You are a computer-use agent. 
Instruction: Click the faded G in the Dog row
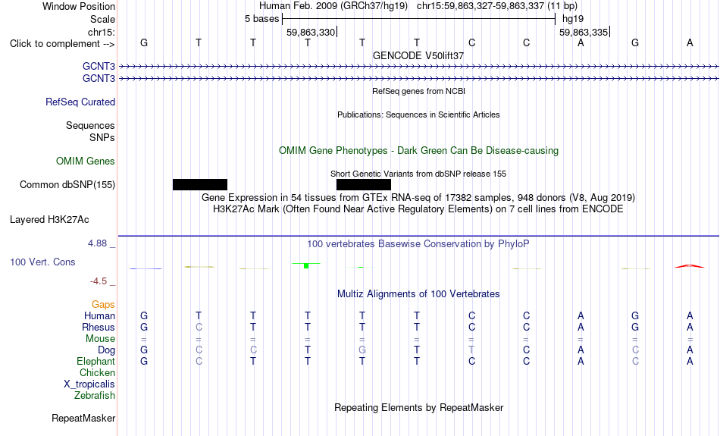362,350
